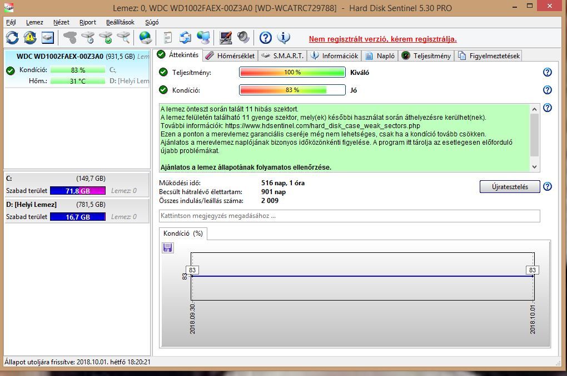Click the comment field Kattintson megjegyzés megadásához
This screenshot has width=567, height=376.
pyautogui.click(x=349, y=216)
